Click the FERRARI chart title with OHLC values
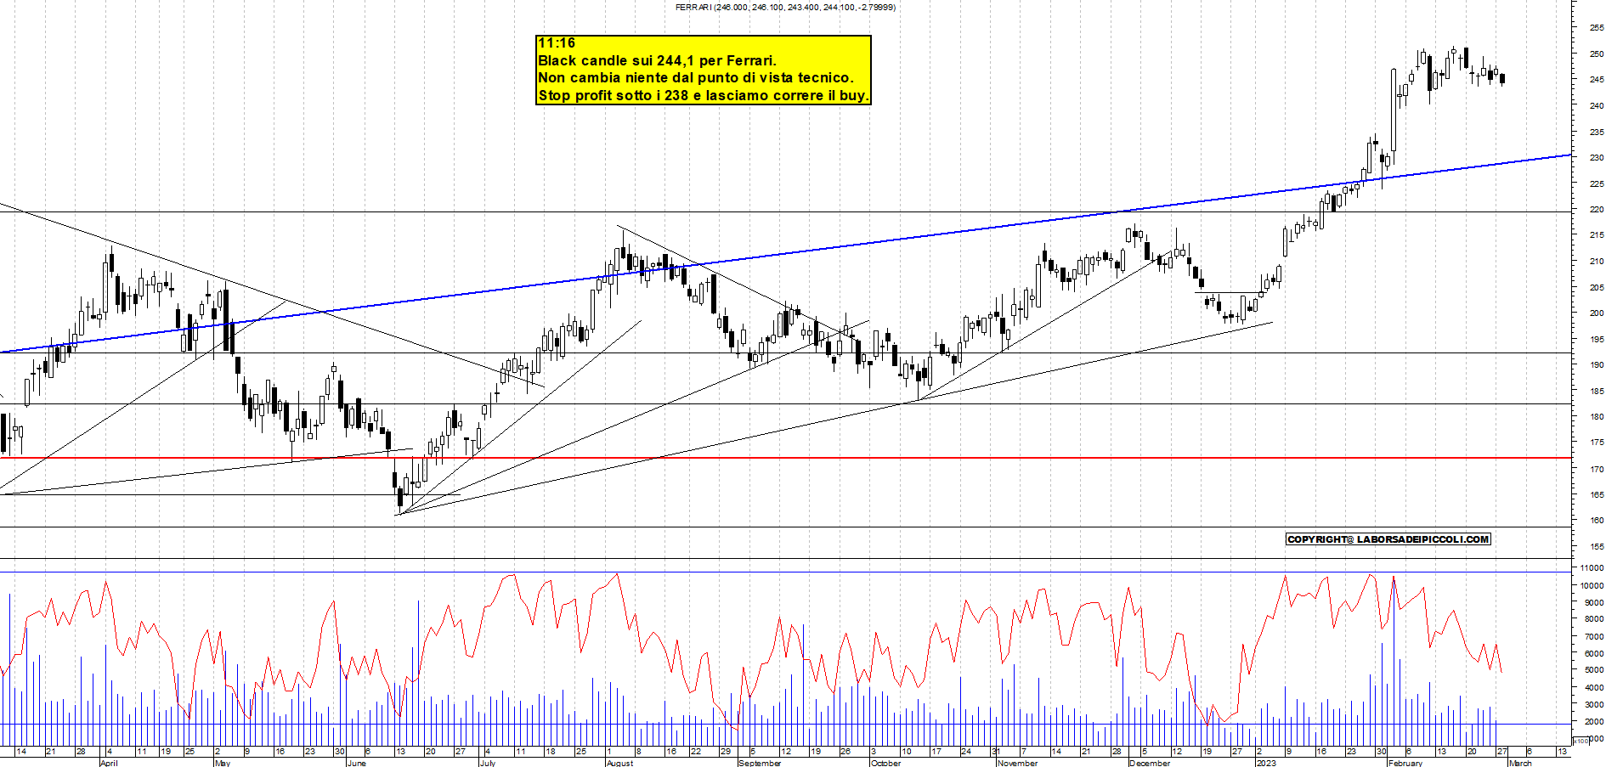The height and width of the screenshot is (767, 1606). (x=785, y=7)
